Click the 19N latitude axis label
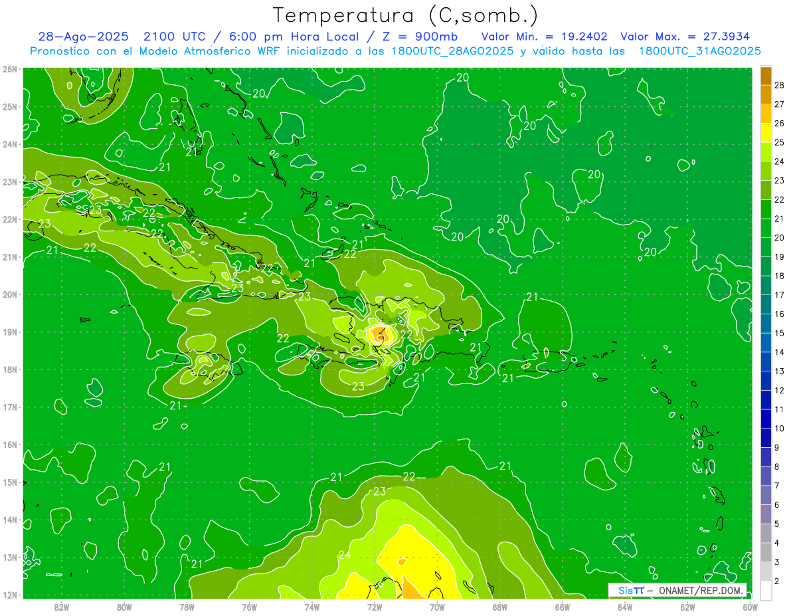This screenshot has width=797, height=616. (10, 332)
